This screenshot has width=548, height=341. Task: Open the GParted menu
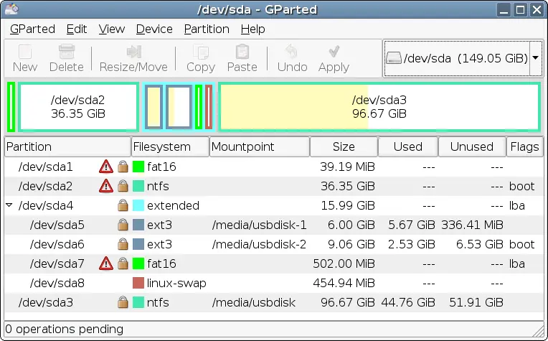(32, 29)
